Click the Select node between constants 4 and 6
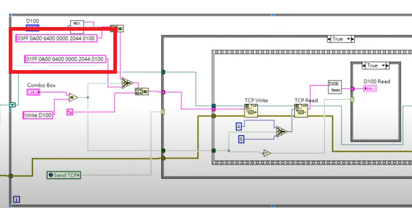The height and width of the screenshot is (208, 412). [x=282, y=131]
